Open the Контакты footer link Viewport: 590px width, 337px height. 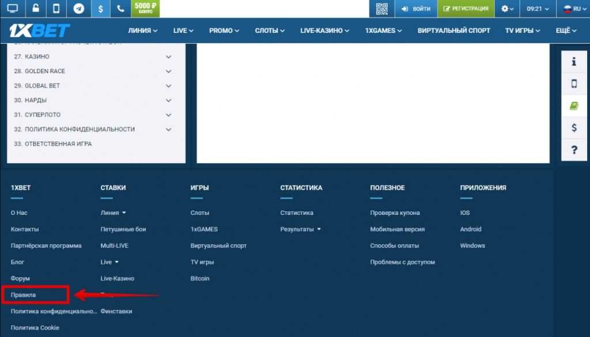point(24,229)
